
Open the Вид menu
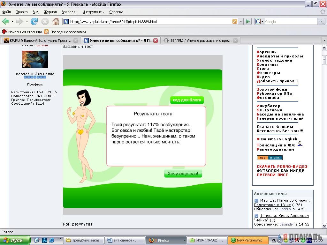(36, 12)
